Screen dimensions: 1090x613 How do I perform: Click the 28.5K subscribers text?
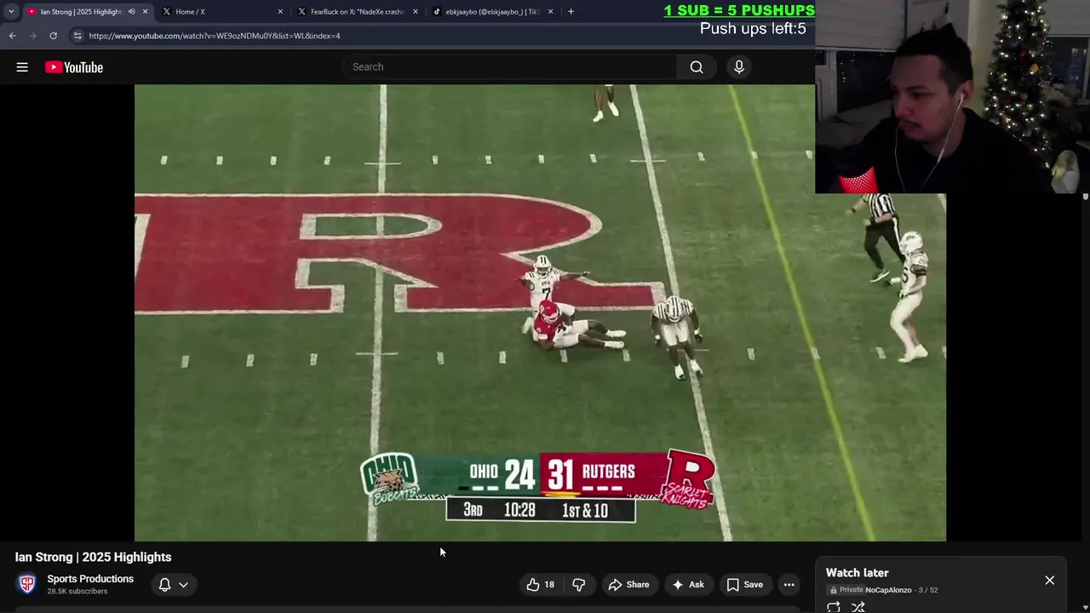(77, 591)
